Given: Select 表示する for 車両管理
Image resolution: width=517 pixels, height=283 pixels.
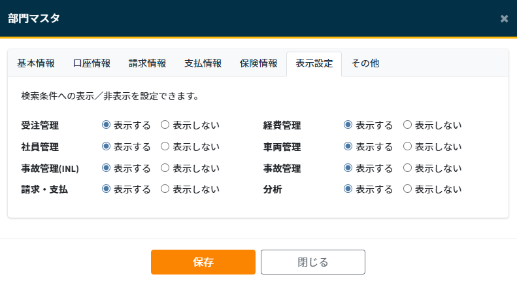Looking at the screenshot, I should 348,146.
